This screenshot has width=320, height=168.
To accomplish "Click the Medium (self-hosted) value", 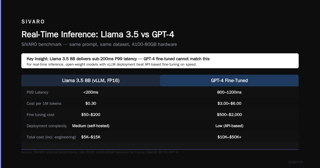I will (91, 126).
